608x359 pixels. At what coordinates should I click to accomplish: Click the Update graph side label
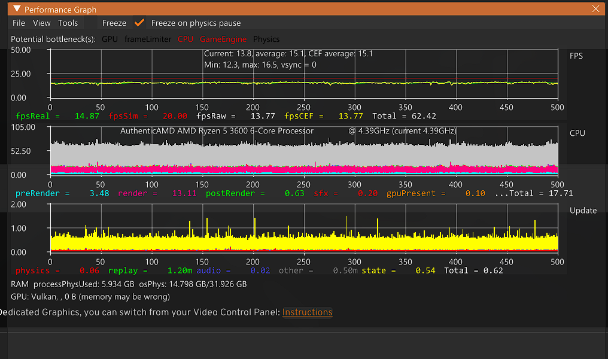pyautogui.click(x=583, y=211)
